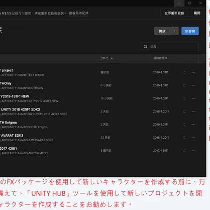Change editor version for TEST project row
210x210 pixels.
[184, 72]
